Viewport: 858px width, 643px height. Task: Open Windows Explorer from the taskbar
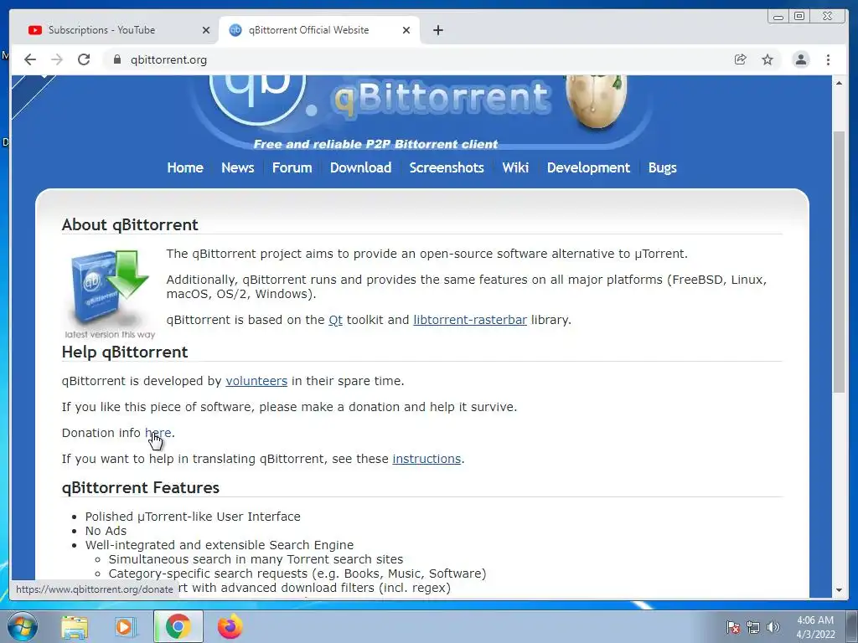click(x=75, y=626)
